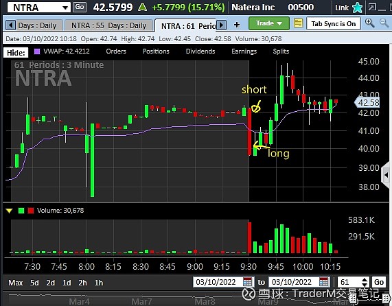Click the zoom out magnifier icon
Image resolution: width=392 pixels, height=306 pixels.
click(x=384, y=23)
